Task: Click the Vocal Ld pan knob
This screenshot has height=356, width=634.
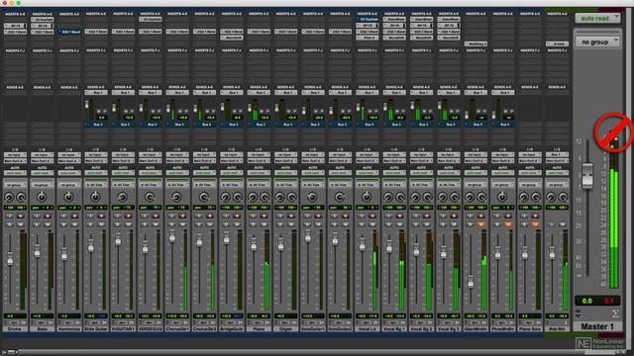Action: coord(367,197)
